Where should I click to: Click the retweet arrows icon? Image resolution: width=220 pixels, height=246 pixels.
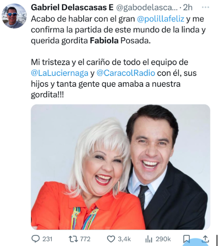point(74,239)
